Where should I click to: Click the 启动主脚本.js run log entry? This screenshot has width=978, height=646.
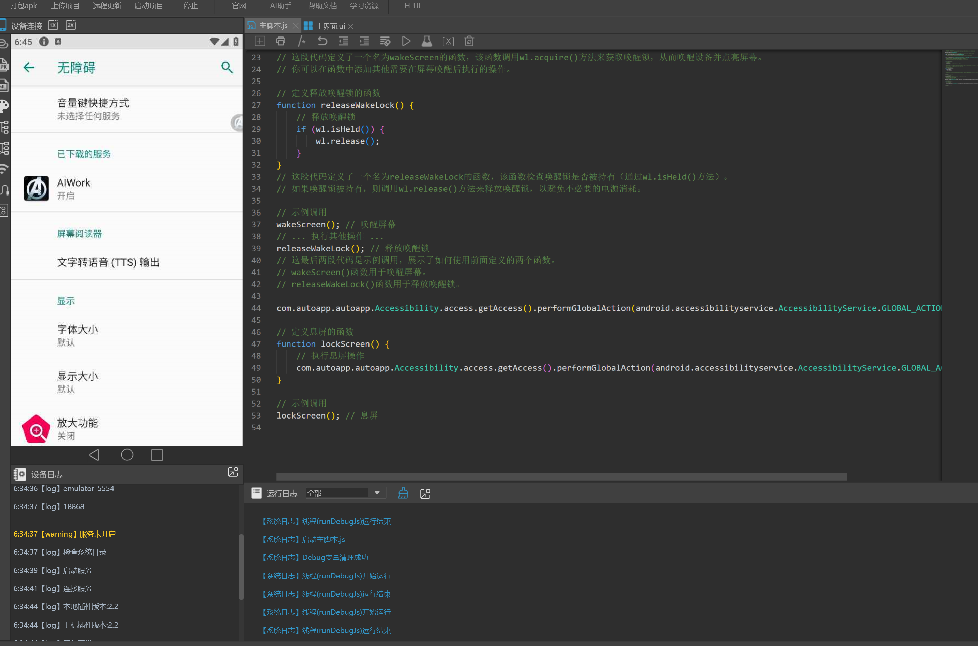point(304,539)
